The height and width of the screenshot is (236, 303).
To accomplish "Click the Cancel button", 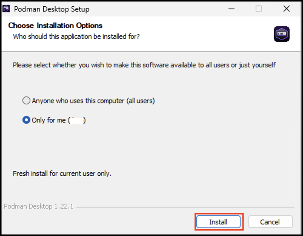I will tap(270, 222).
